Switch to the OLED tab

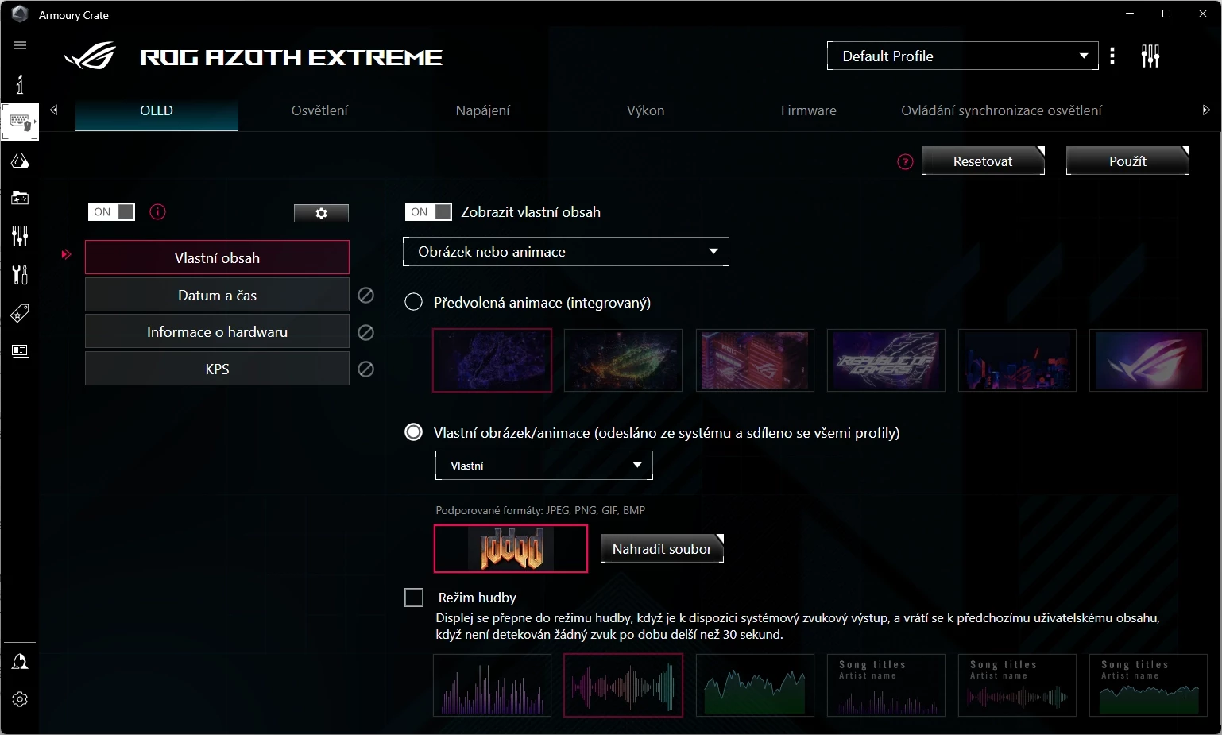tap(157, 111)
